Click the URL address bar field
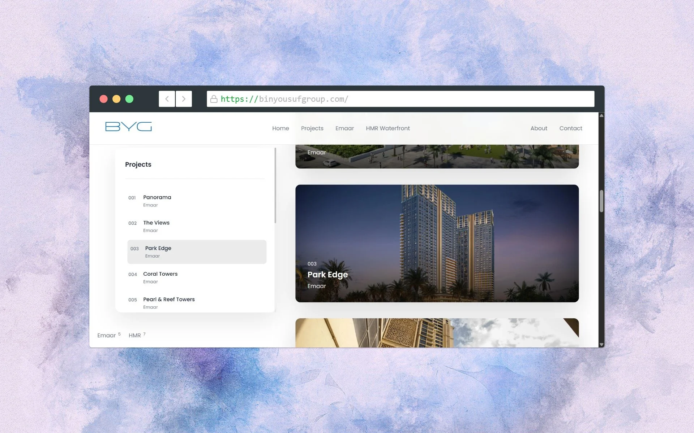Image resolution: width=694 pixels, height=433 pixels. [398, 99]
